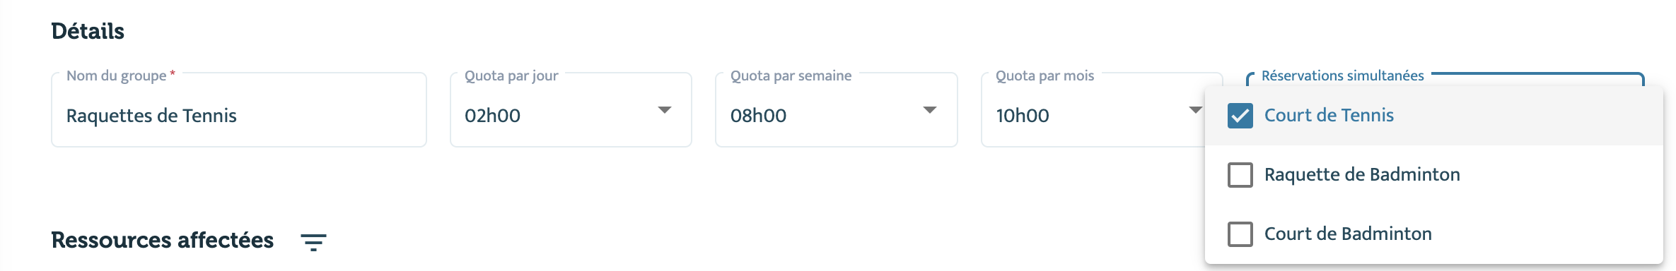Open the filter icon beside Ressources affectées
The height and width of the screenshot is (271, 1676).
(313, 242)
